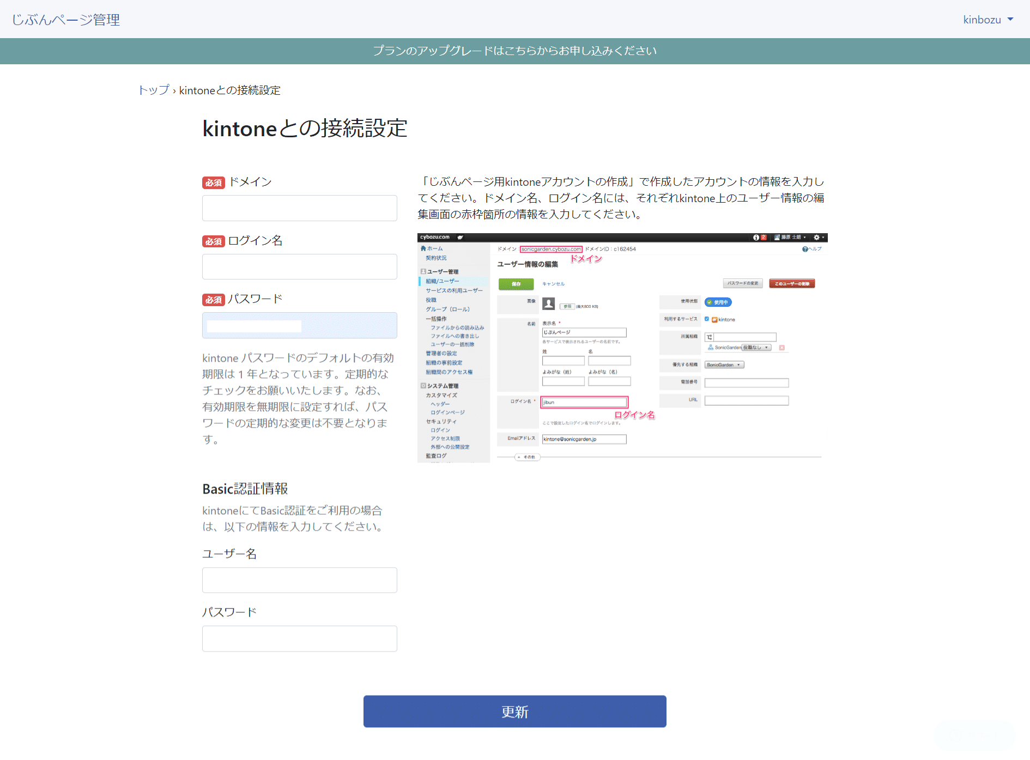The width and height of the screenshot is (1030, 760).
Task: Go to トップ breadcrumb link
Action: click(154, 90)
